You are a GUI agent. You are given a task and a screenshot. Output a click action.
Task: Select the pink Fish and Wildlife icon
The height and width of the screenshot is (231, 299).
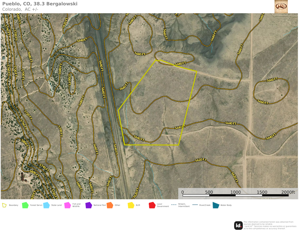68,205
